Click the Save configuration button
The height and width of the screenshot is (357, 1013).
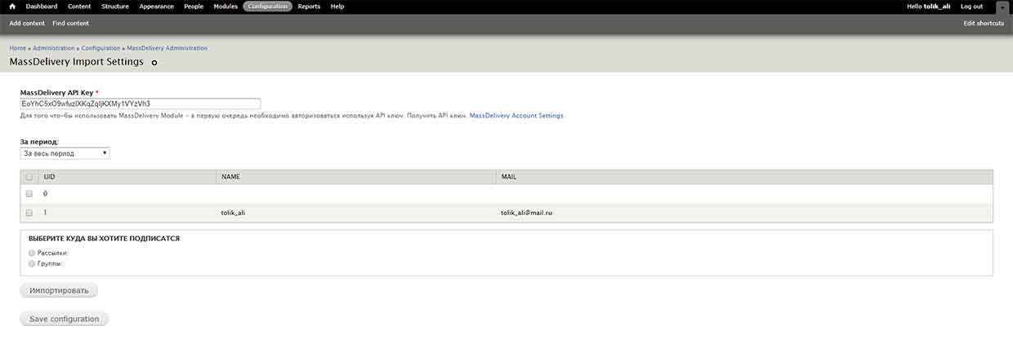pyautogui.click(x=64, y=319)
